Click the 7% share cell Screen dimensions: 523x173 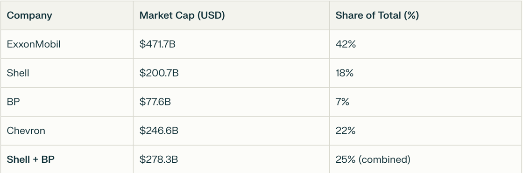pos(342,102)
